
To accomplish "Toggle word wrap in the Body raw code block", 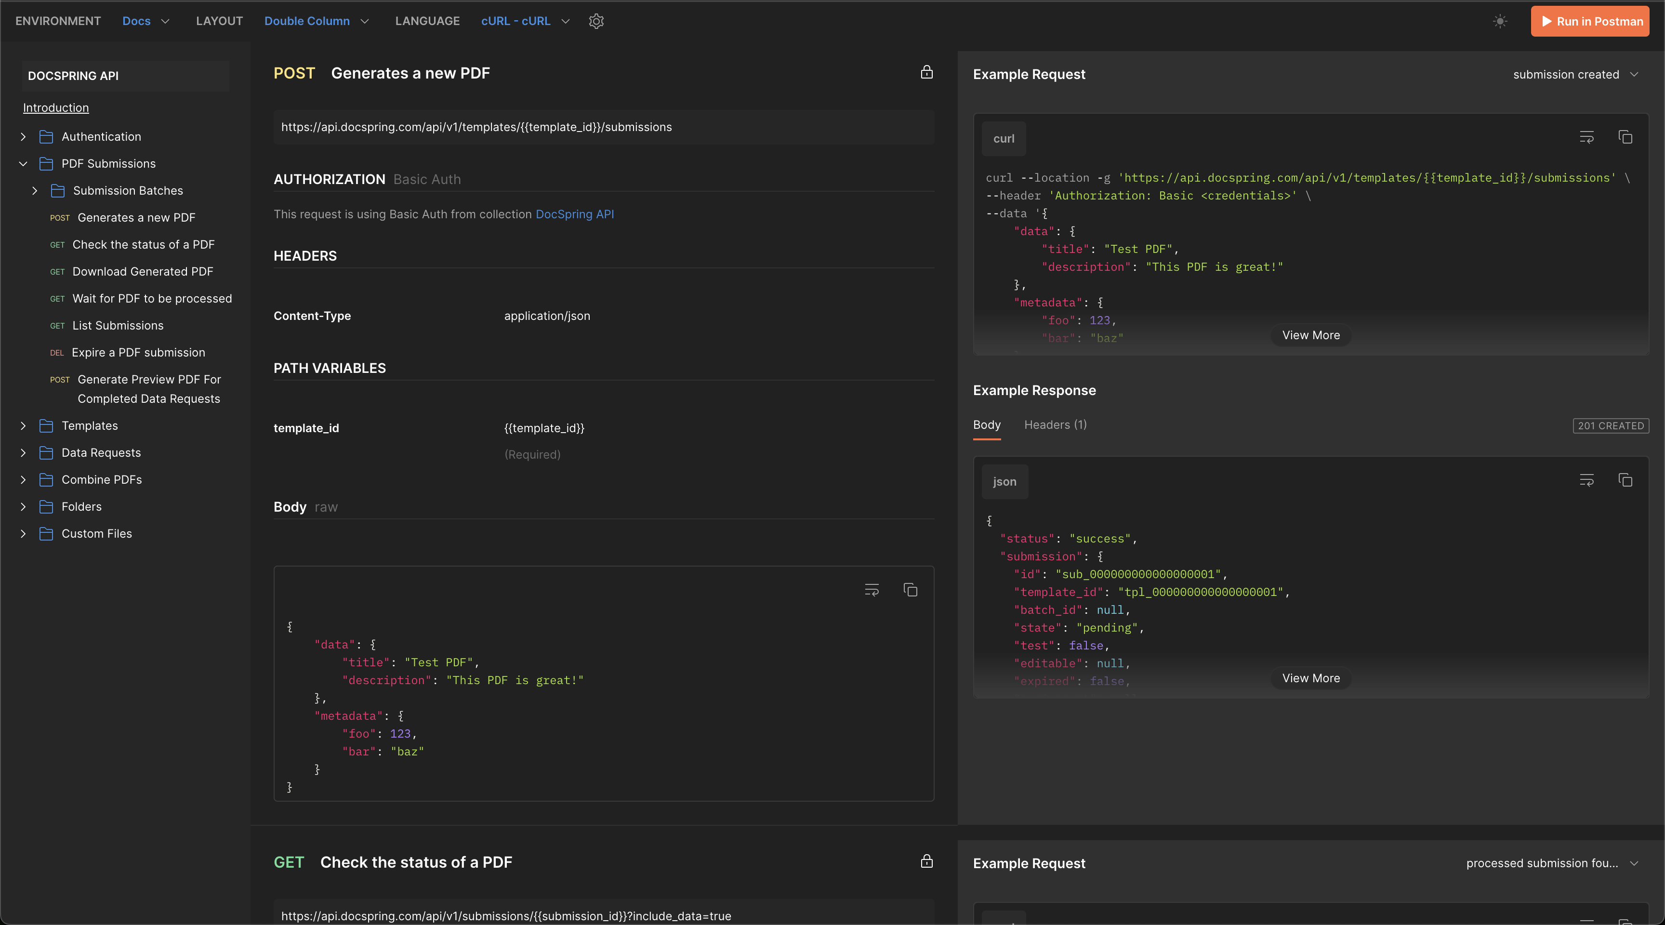I will (872, 590).
